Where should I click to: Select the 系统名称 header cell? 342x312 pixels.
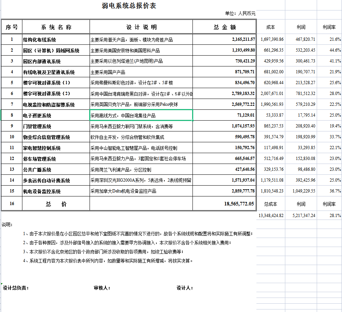[56, 27]
